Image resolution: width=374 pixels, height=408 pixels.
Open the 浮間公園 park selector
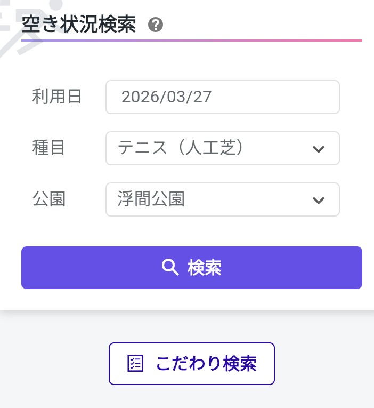(x=213, y=199)
